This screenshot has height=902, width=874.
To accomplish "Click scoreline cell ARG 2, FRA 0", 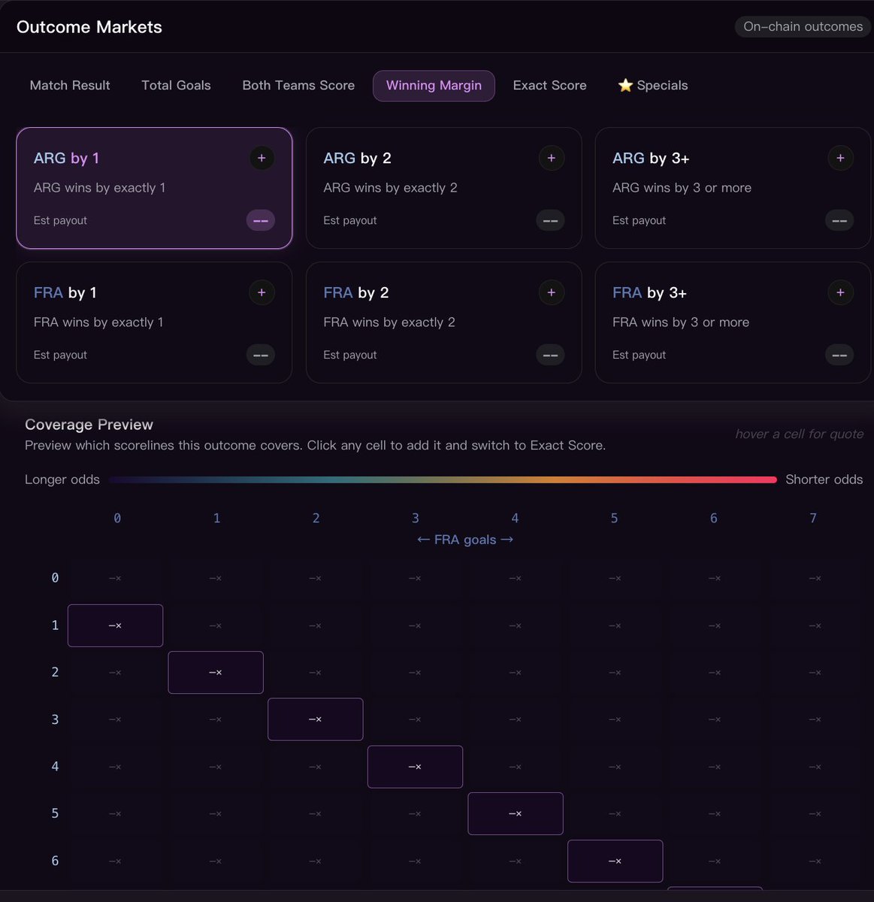I will [115, 672].
